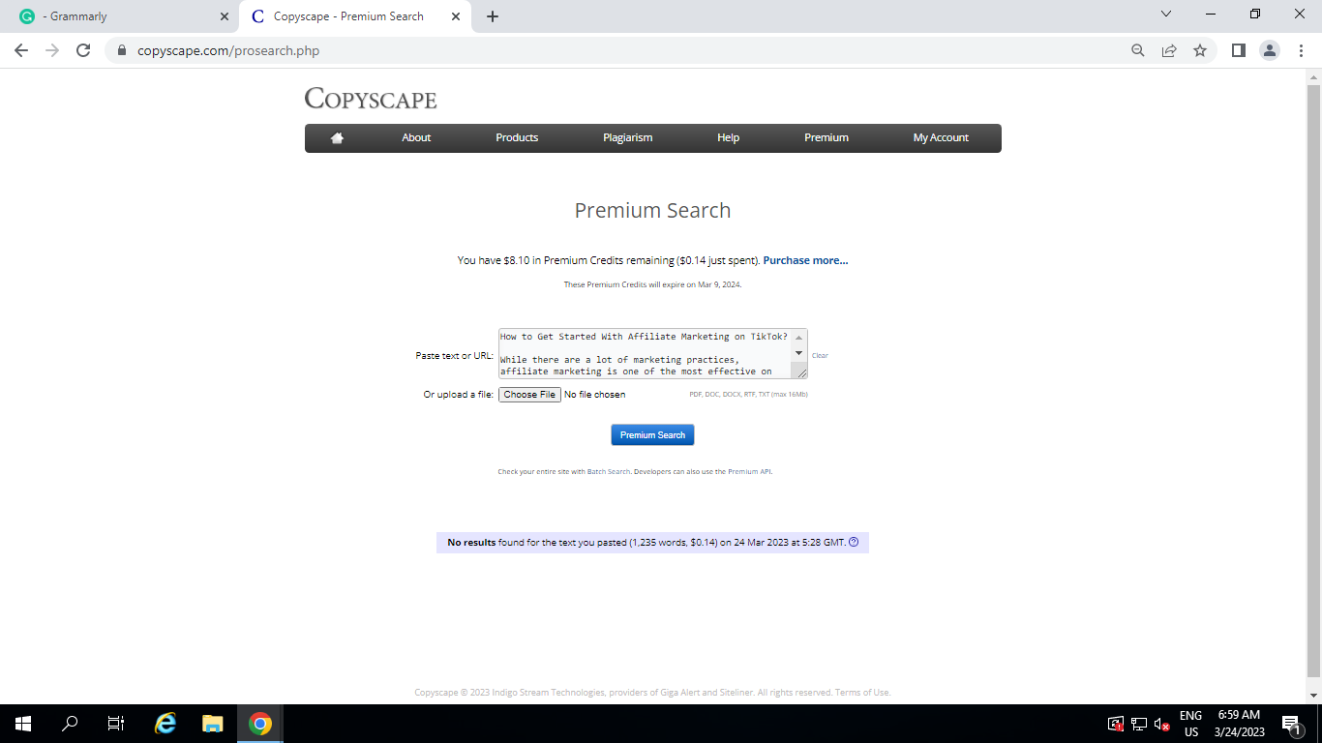Image resolution: width=1322 pixels, height=743 pixels.
Task: Open the notification center icon
Action: [1291, 724]
